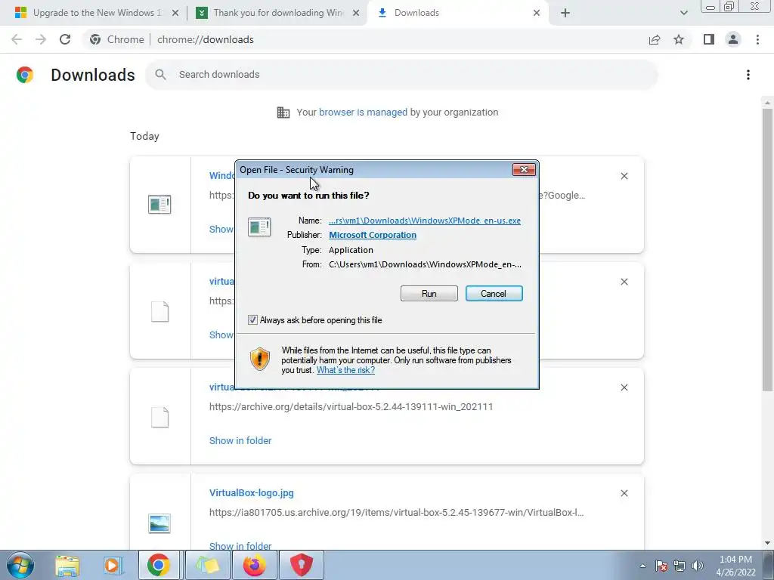774x580 pixels.
Task: Open the WindowsXPMode_en-us.exe name link
Action: (x=425, y=221)
